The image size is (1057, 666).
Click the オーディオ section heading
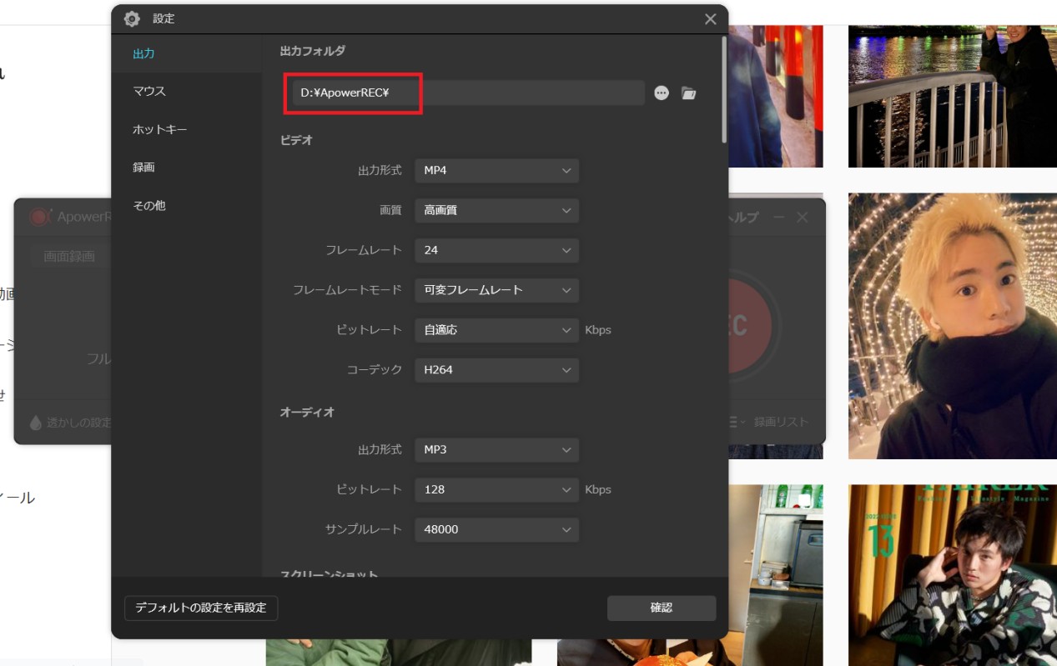tap(307, 412)
